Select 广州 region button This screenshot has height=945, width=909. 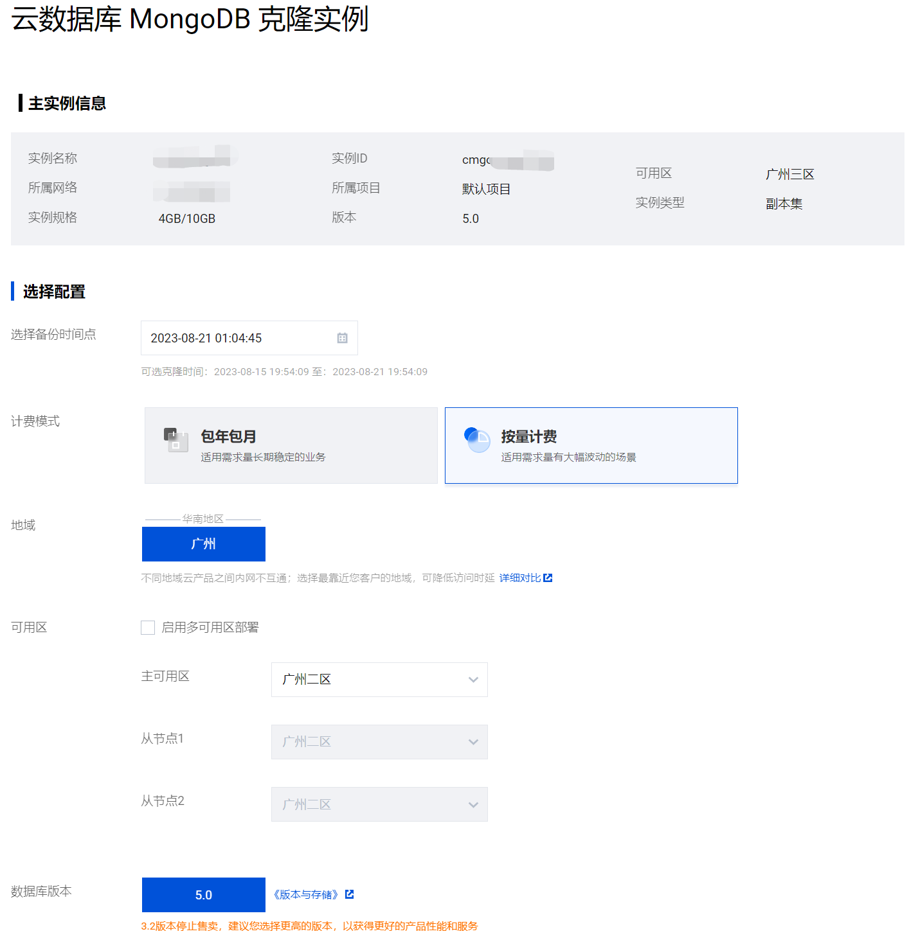(203, 544)
